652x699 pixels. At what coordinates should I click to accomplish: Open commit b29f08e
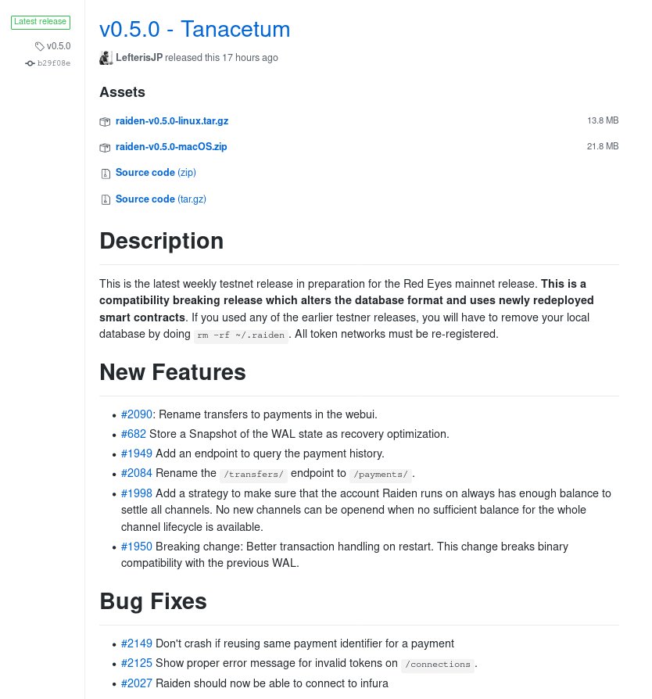coord(54,63)
